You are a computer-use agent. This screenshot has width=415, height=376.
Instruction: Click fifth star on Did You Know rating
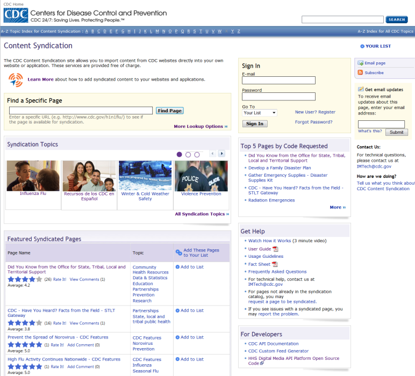point(39,279)
